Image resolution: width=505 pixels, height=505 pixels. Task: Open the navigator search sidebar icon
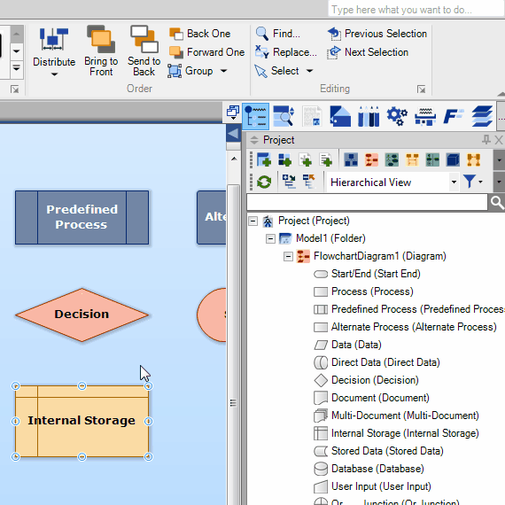click(284, 116)
